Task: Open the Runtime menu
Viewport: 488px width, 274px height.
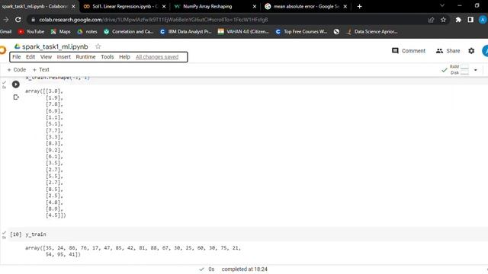Action: 85,57
